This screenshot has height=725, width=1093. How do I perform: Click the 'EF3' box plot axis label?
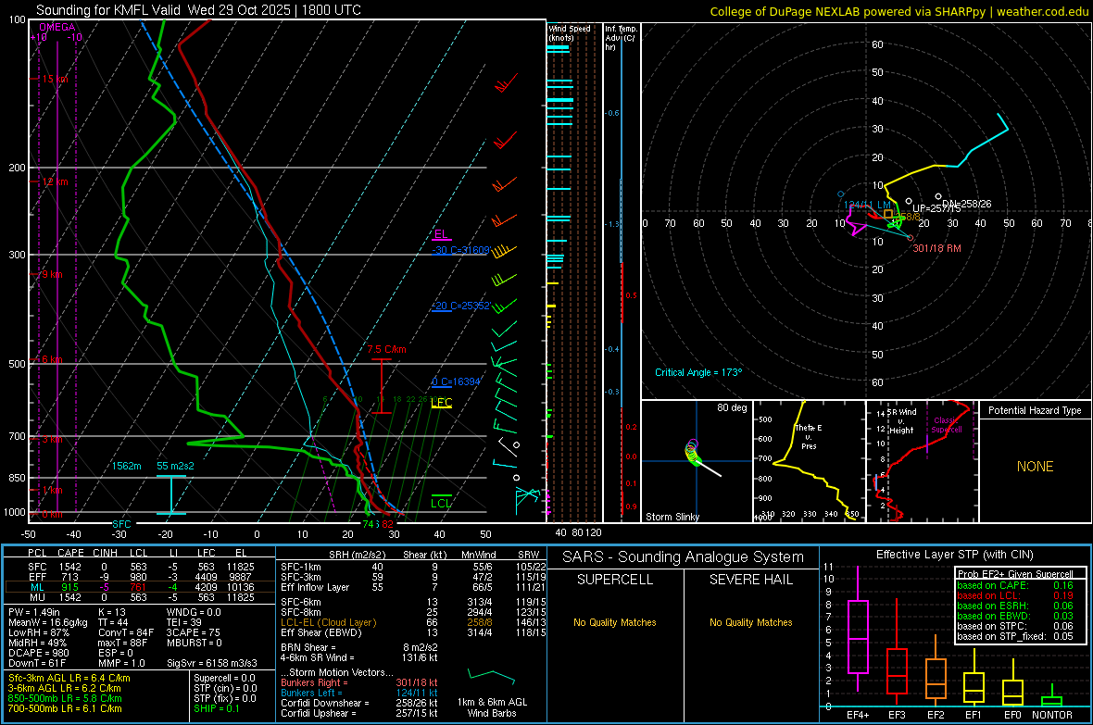pyautogui.click(x=897, y=715)
